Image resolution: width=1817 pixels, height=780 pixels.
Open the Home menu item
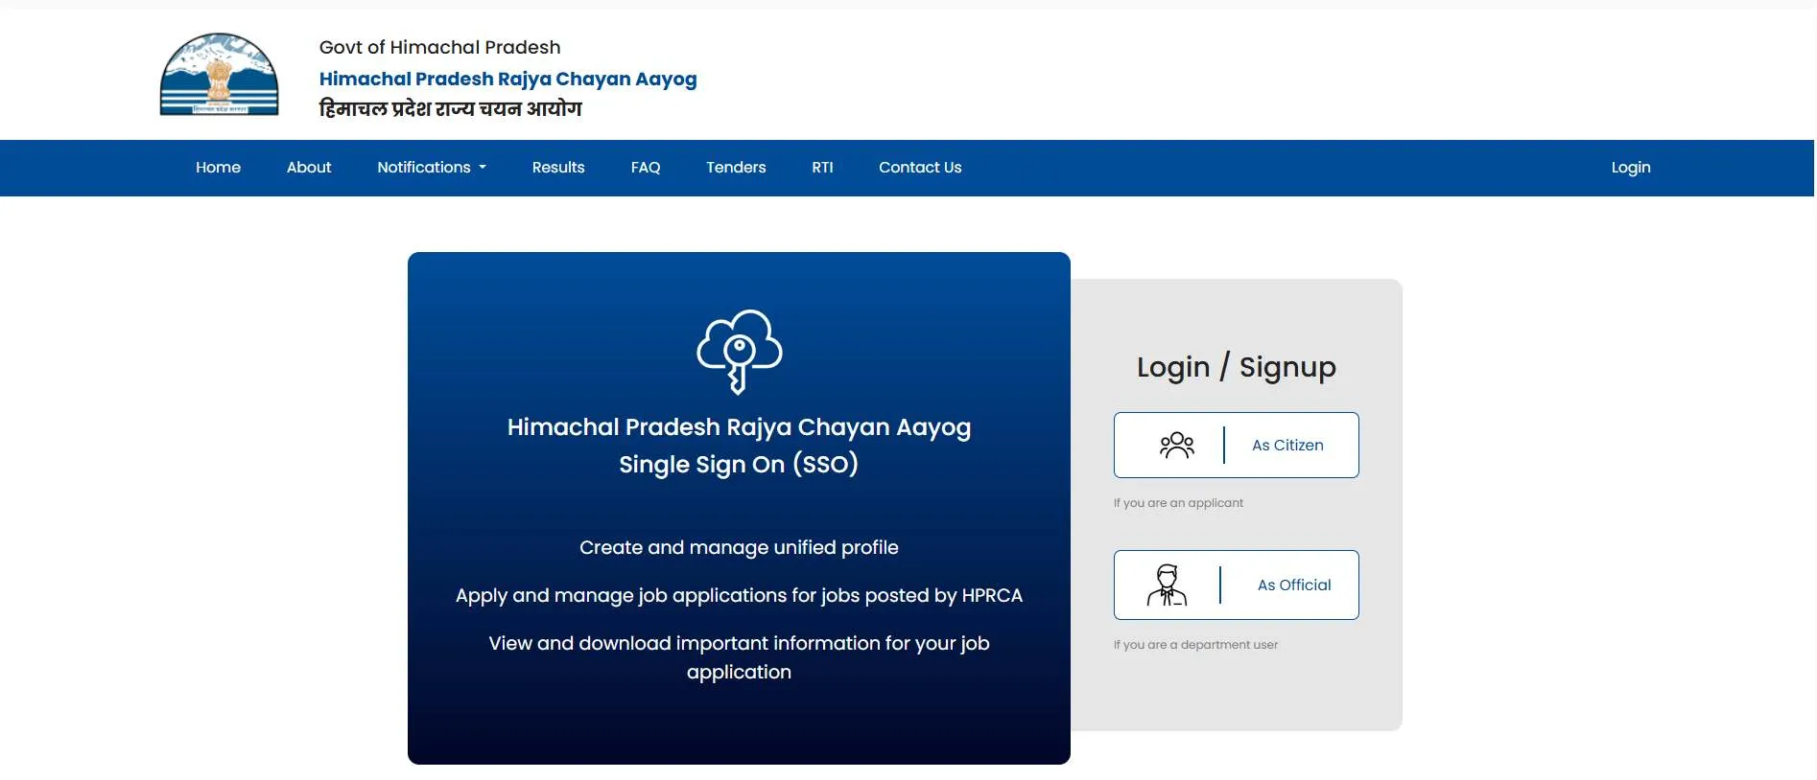point(218,168)
